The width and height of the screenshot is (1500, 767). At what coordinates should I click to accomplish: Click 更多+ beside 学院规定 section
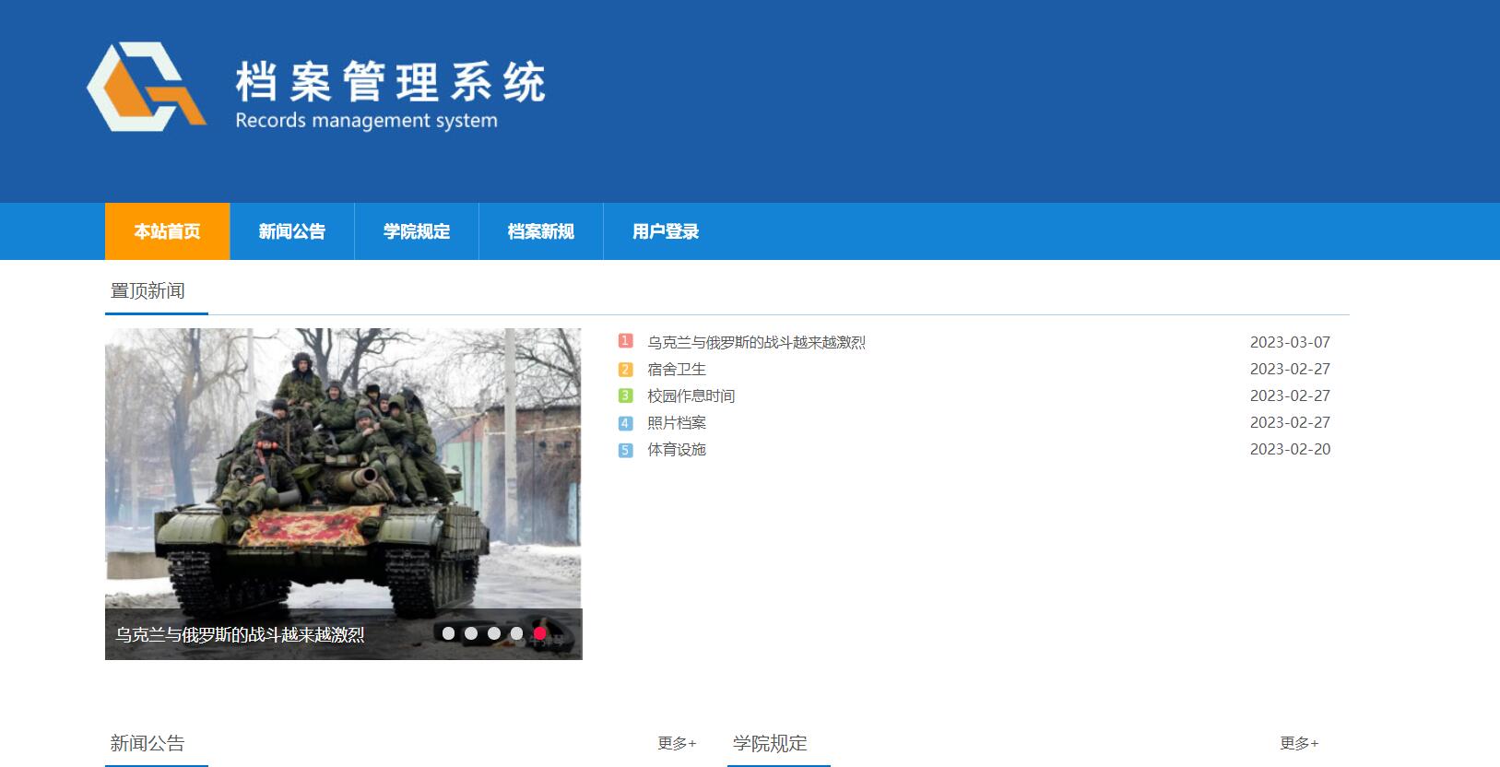coord(1299,743)
